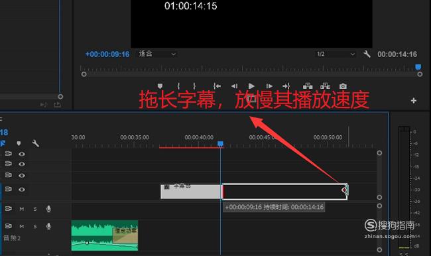
Task: Solo the 音频2 track
Action: [35, 226]
